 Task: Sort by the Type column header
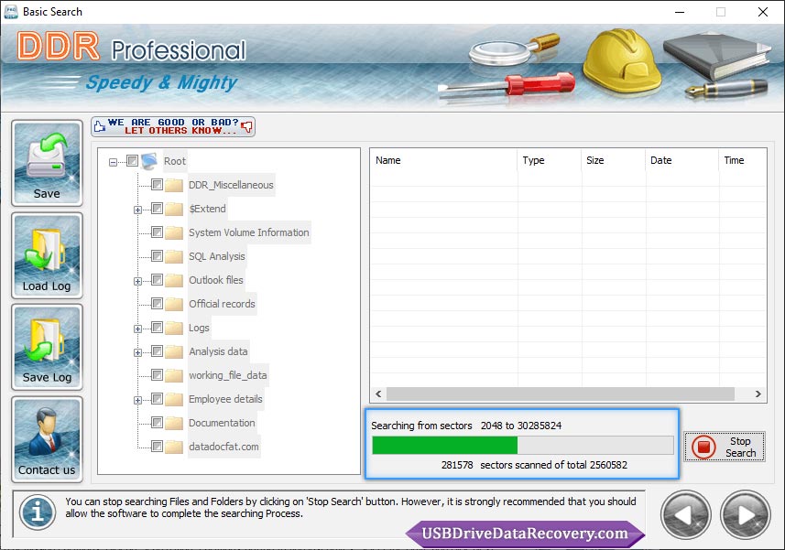click(x=550, y=160)
